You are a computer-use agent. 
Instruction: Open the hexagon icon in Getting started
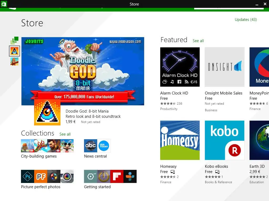[91, 176]
